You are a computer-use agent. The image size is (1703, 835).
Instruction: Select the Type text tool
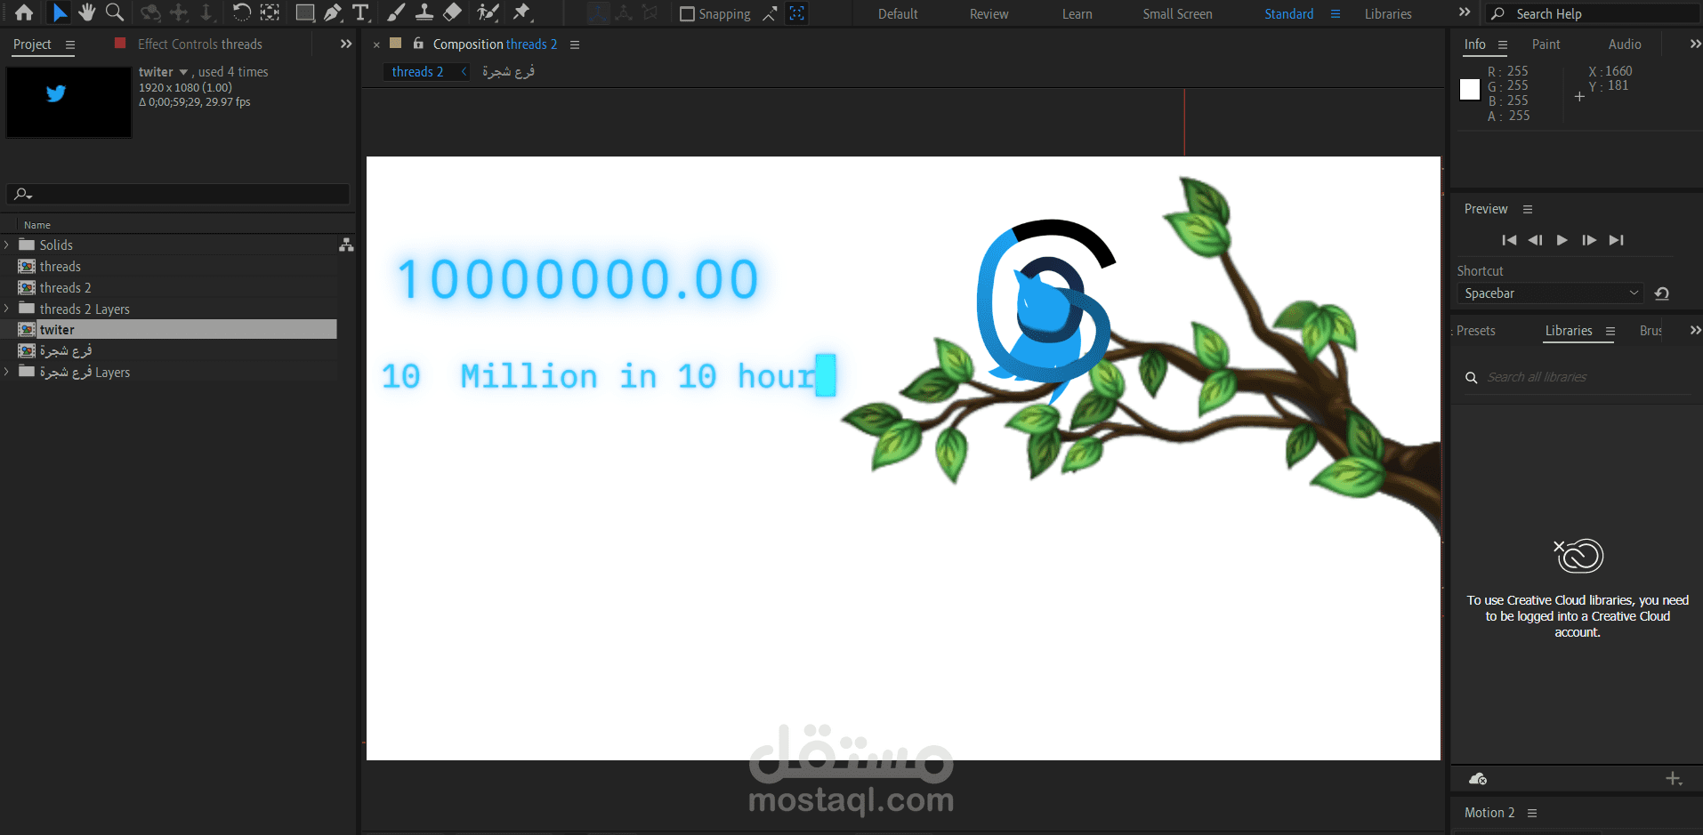[360, 12]
